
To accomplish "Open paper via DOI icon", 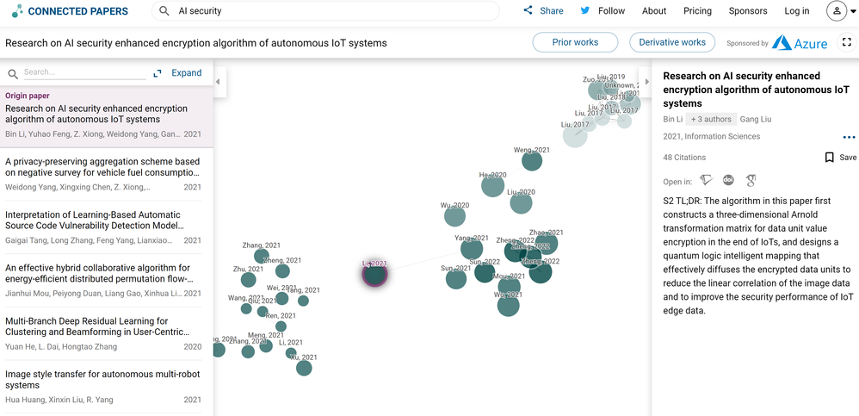I will pyautogui.click(x=728, y=180).
